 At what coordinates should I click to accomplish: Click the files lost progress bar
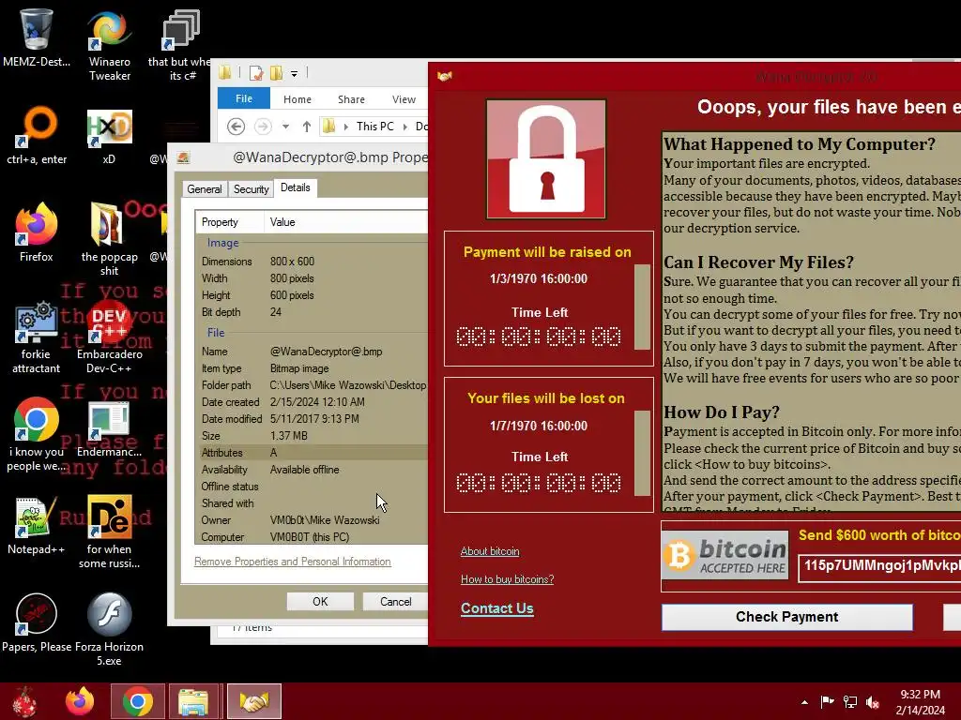(642, 453)
